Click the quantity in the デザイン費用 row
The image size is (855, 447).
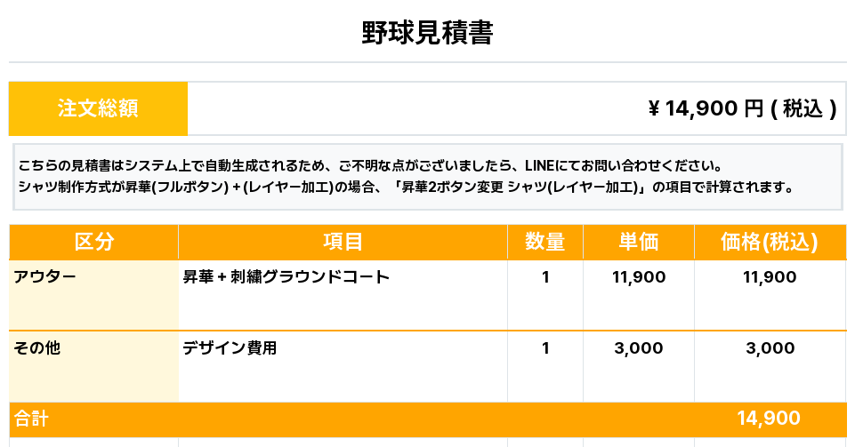click(x=545, y=348)
